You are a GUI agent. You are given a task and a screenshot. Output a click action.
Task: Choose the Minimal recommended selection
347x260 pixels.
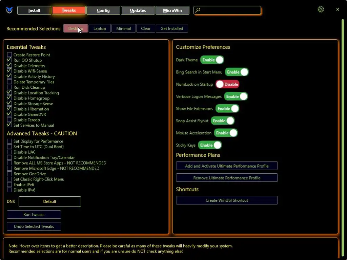123,28
